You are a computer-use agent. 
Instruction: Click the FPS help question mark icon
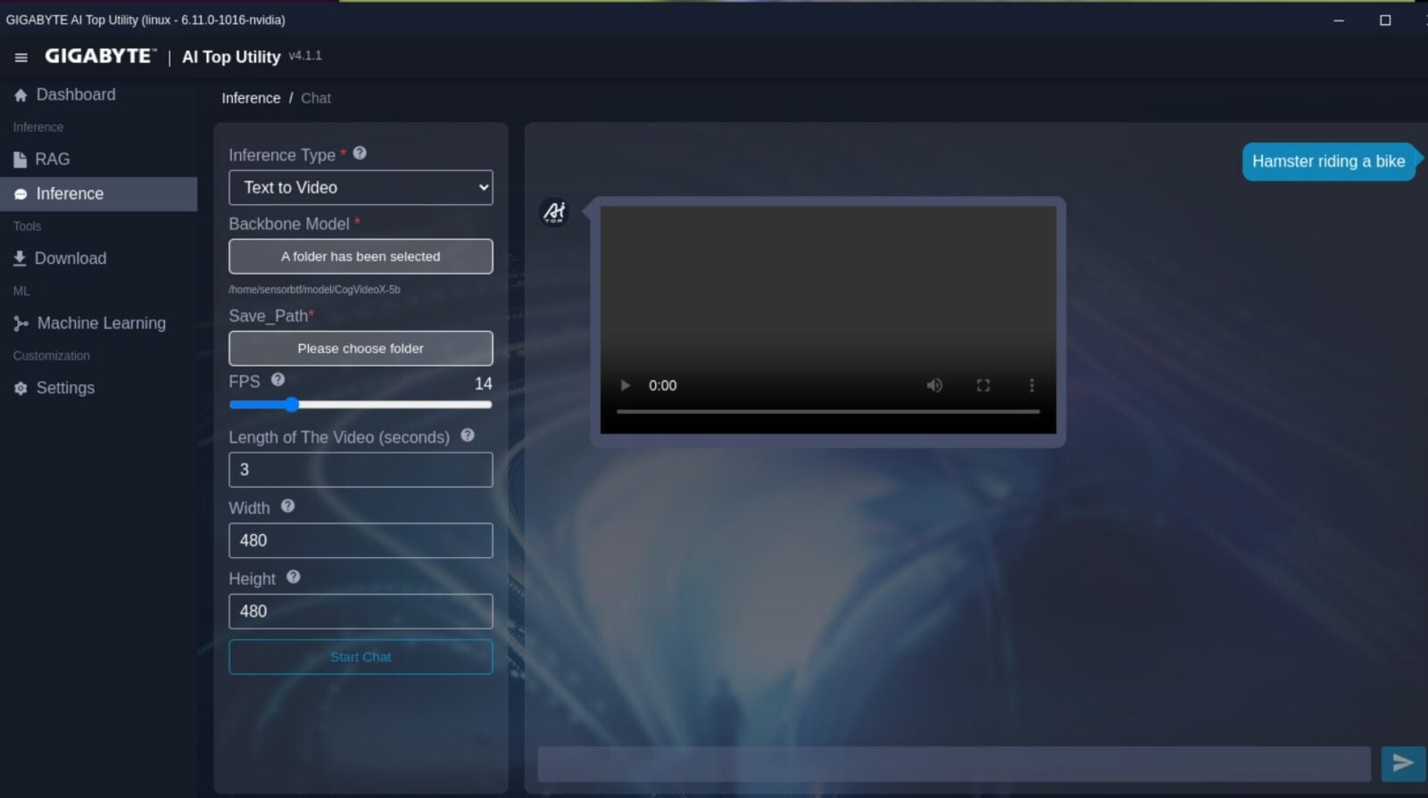[x=278, y=380]
